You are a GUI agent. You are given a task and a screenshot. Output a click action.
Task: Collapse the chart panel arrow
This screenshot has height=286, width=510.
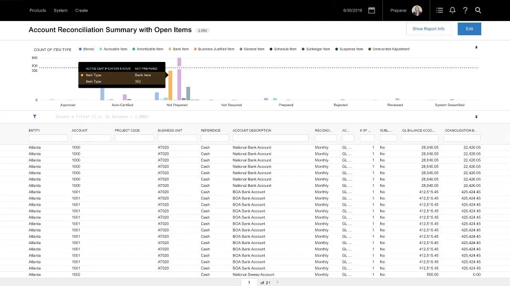(x=476, y=47)
